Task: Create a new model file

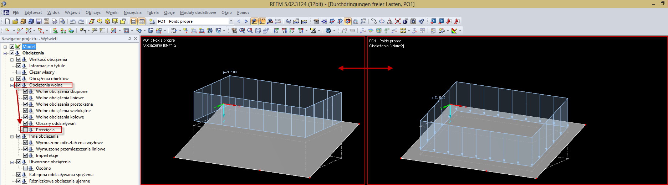Action: (x=7, y=21)
